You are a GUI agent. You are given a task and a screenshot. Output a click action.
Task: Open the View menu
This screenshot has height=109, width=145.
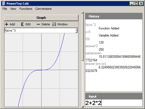13,9
